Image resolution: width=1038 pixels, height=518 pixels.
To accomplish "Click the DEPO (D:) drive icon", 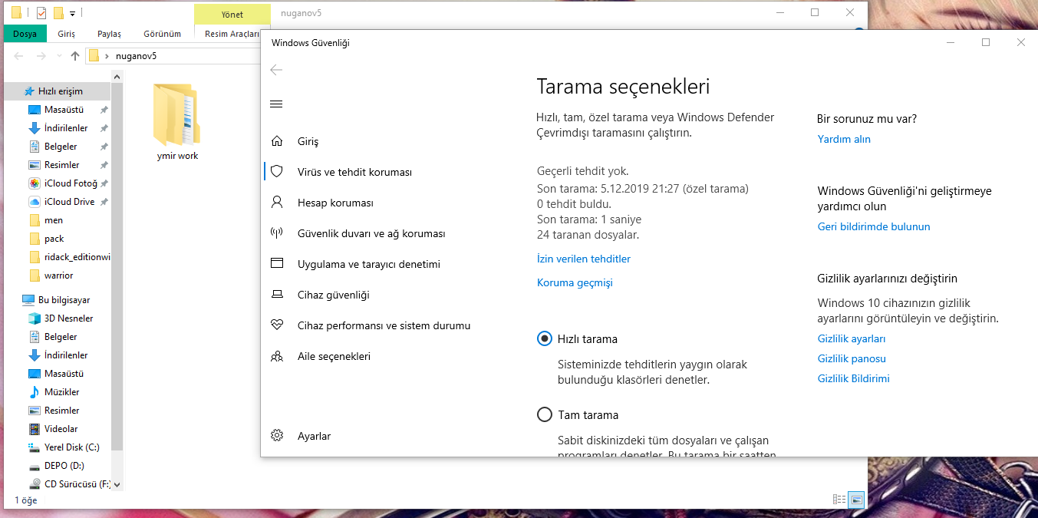I will click(35, 466).
